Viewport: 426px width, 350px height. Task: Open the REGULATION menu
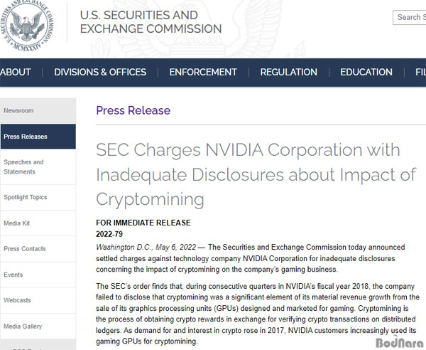[x=288, y=72]
